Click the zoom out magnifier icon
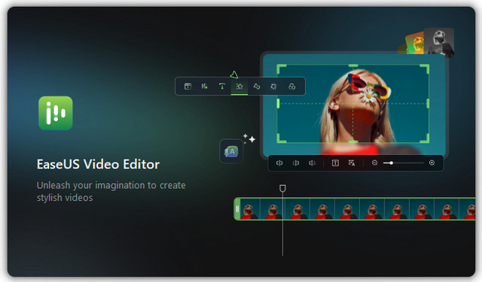 click(x=374, y=163)
